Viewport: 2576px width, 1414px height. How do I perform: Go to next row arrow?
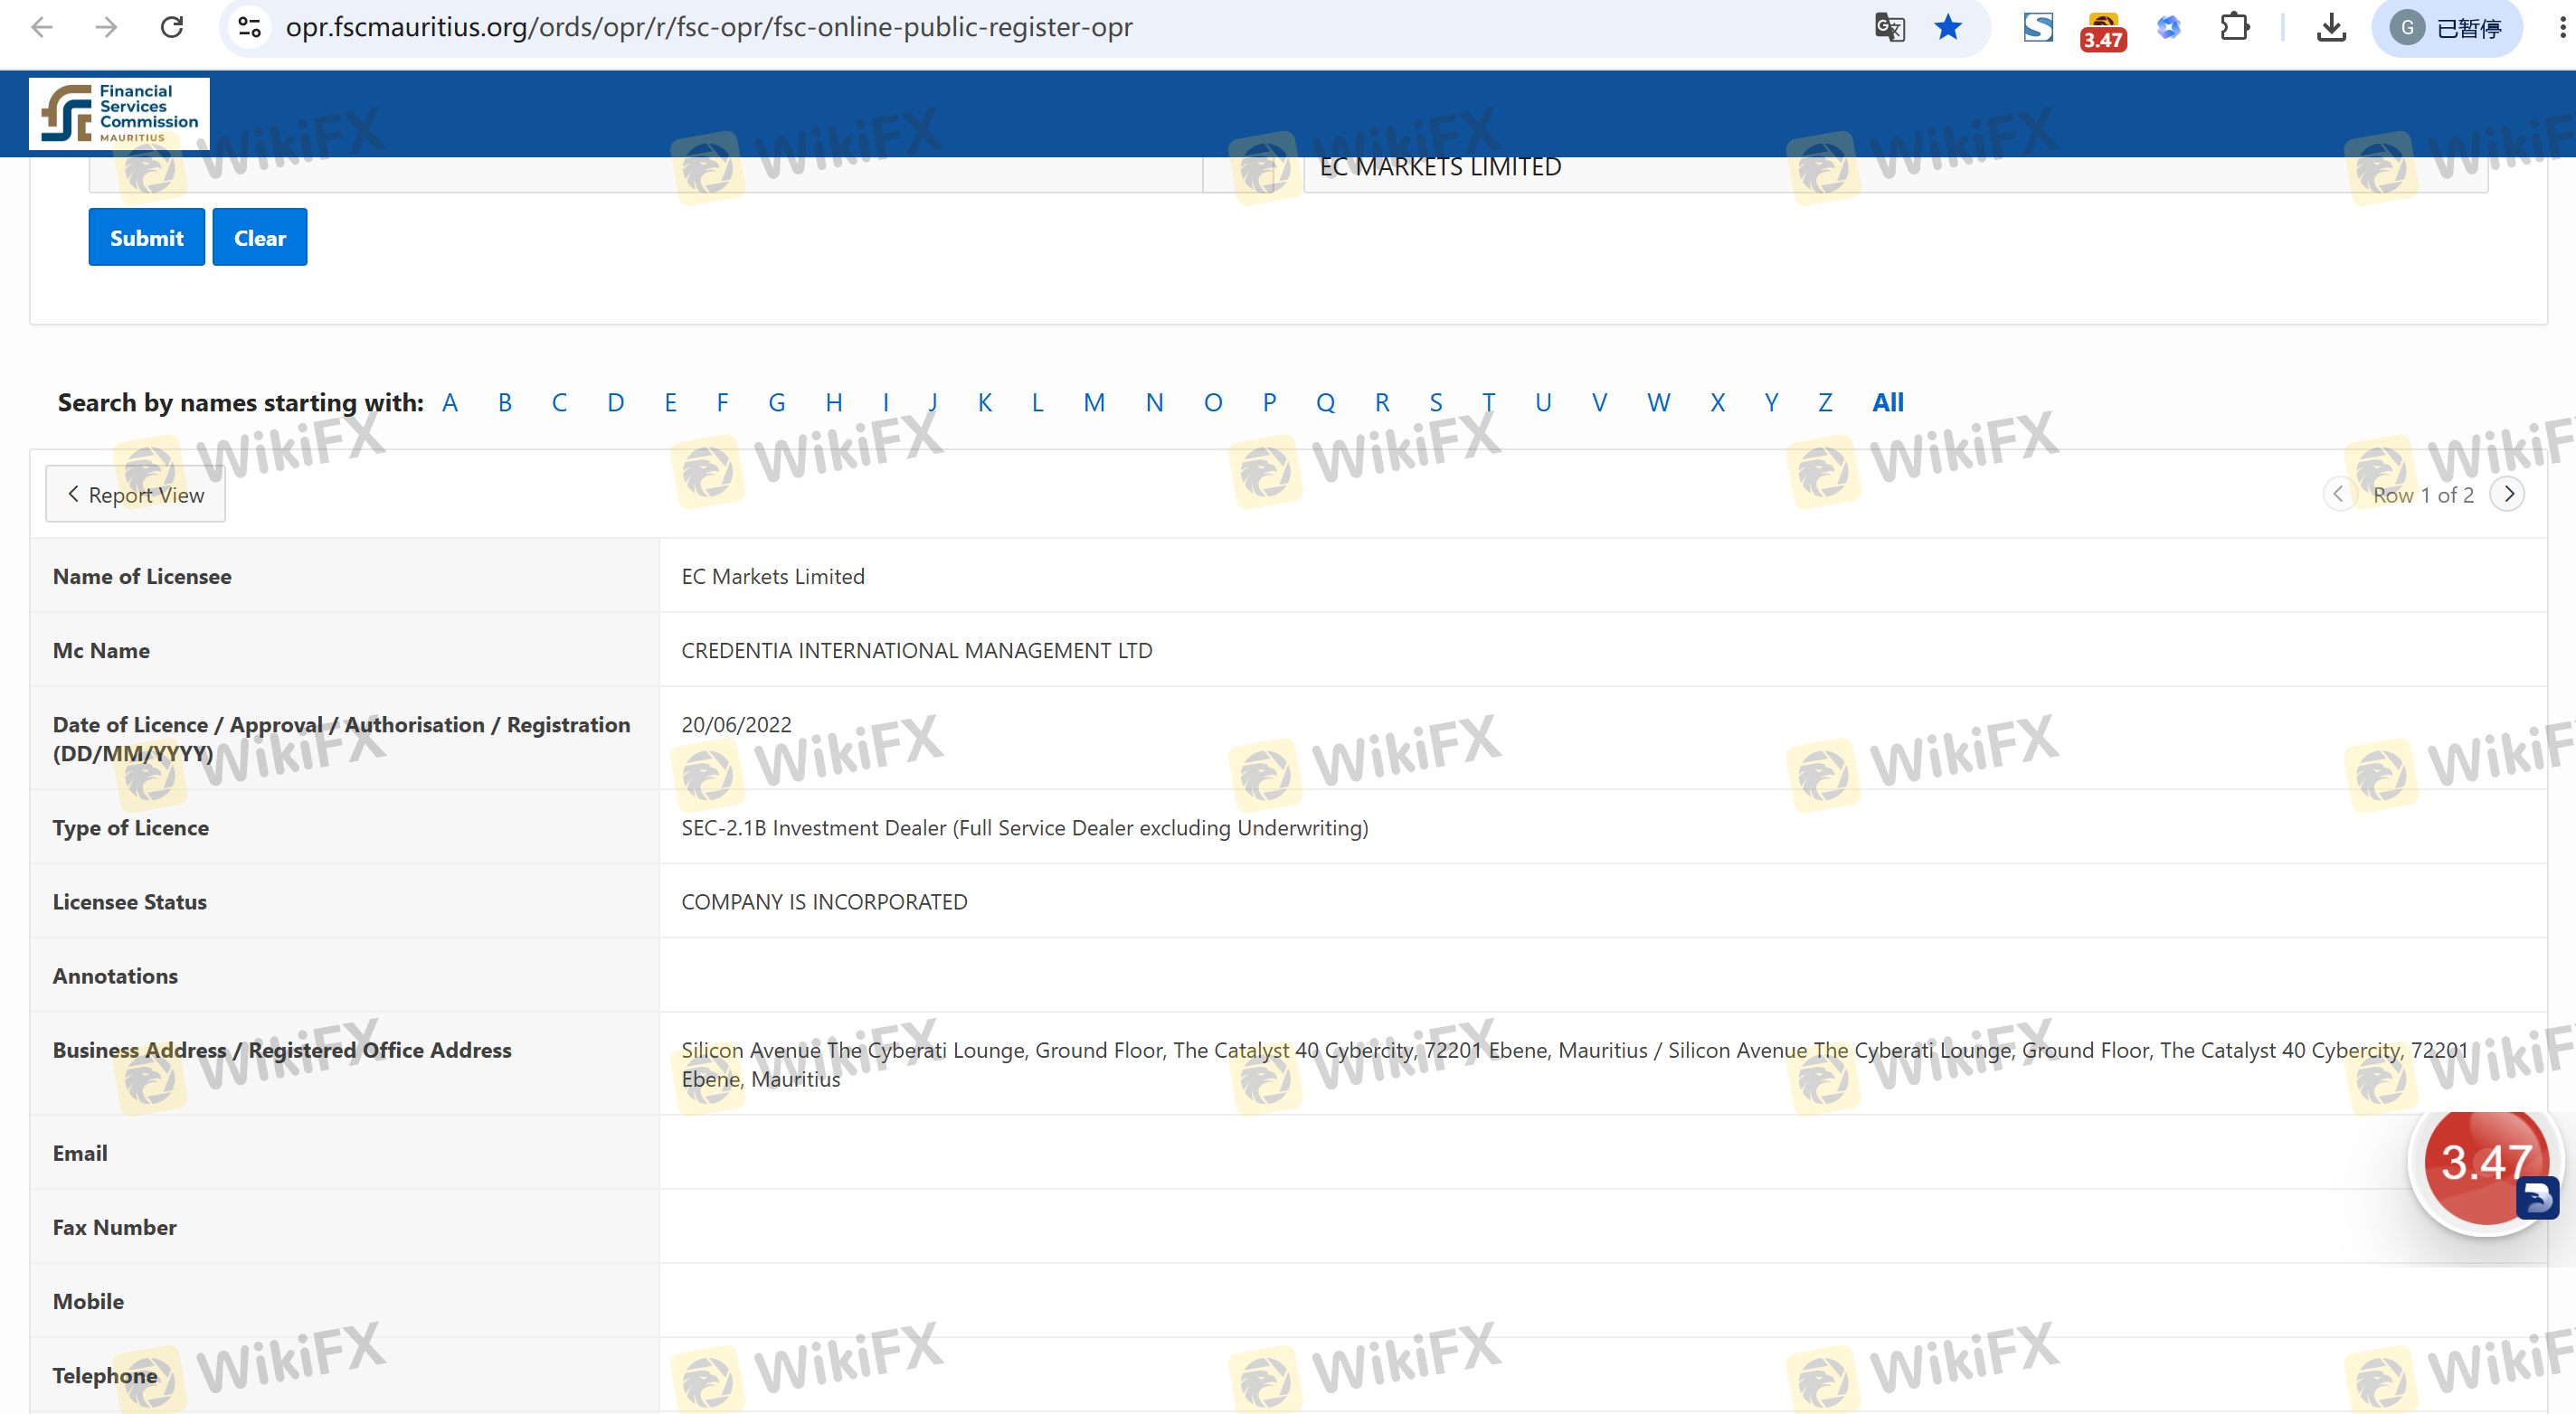[2507, 494]
